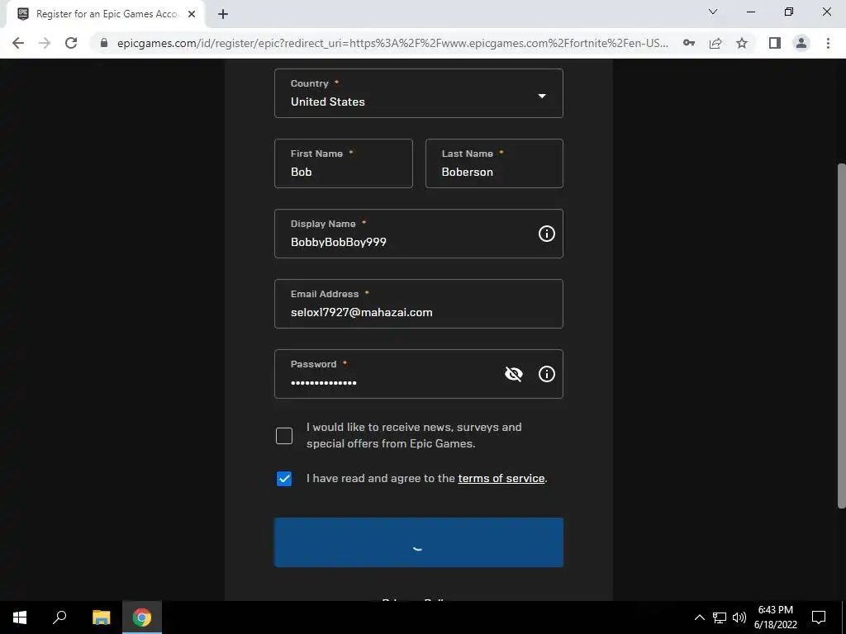The width and height of the screenshot is (846, 634).
Task: Click the tab search chevron
Action: click(713, 12)
